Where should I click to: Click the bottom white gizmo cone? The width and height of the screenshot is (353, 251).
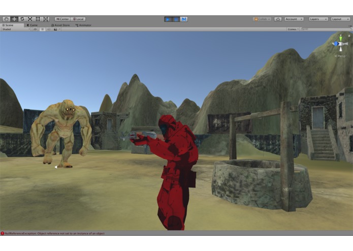click(341, 49)
